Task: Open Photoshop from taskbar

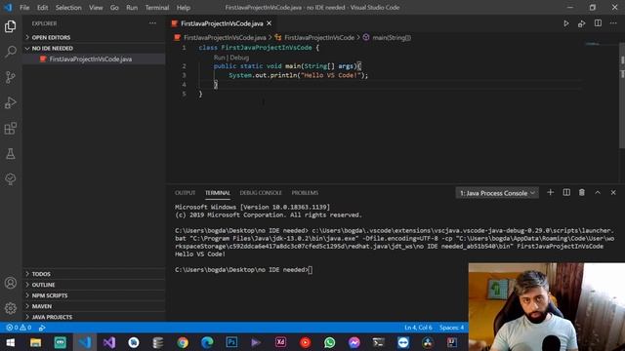Action: [231, 342]
